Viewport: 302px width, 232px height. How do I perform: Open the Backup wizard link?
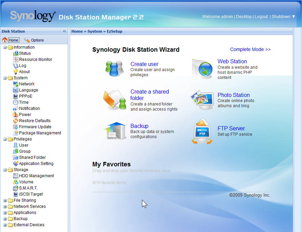tap(139, 126)
